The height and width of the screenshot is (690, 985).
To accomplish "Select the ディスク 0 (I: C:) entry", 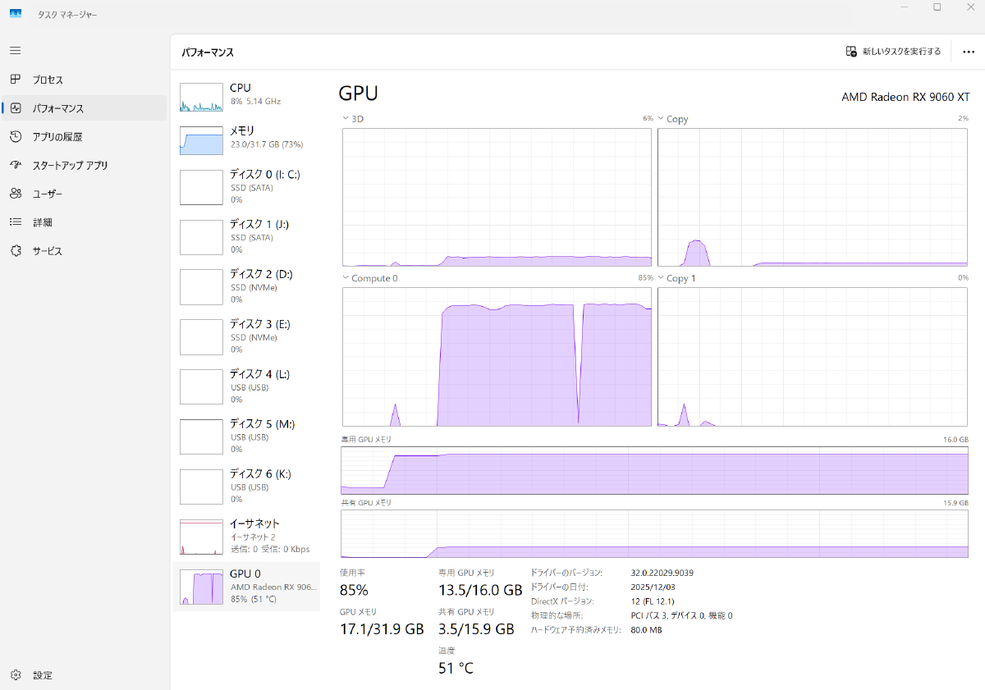I will (246, 187).
